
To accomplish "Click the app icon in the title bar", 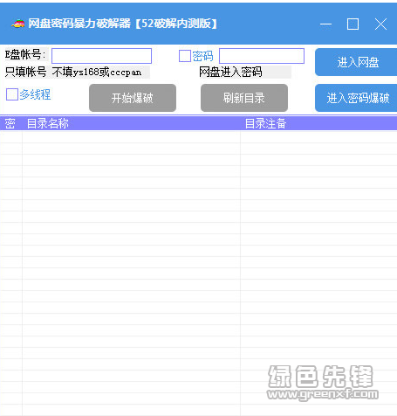I will [18, 24].
